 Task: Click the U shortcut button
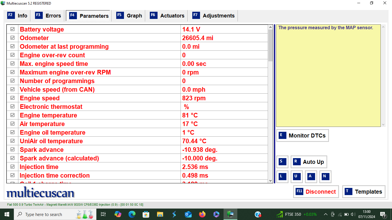click(x=297, y=177)
